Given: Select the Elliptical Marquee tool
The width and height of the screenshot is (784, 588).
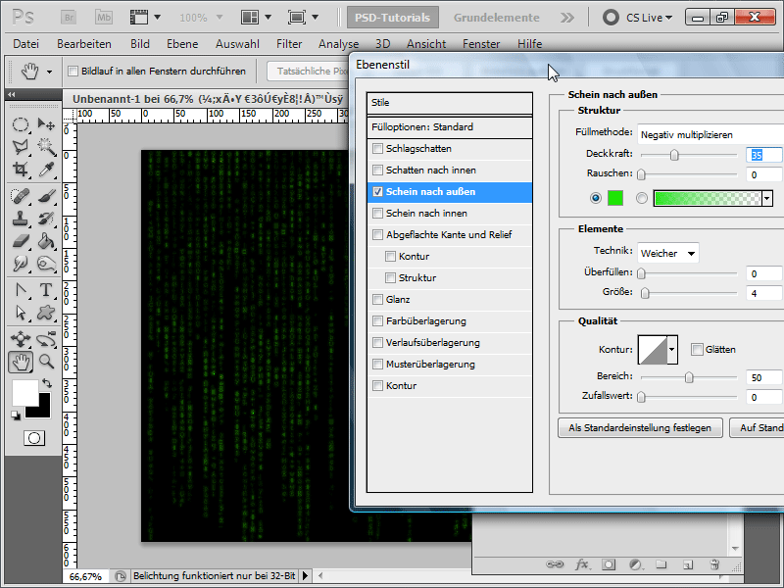Looking at the screenshot, I should (x=20, y=124).
